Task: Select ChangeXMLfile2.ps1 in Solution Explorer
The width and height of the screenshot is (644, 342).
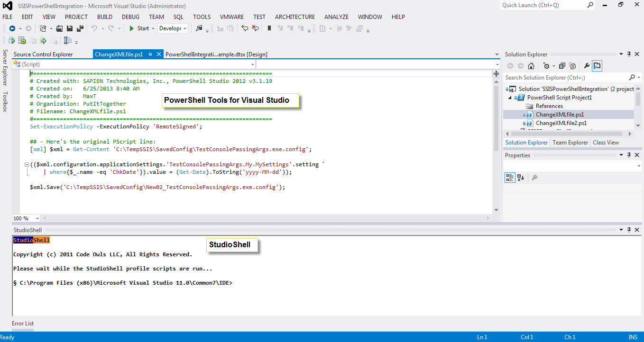Action: coord(561,123)
